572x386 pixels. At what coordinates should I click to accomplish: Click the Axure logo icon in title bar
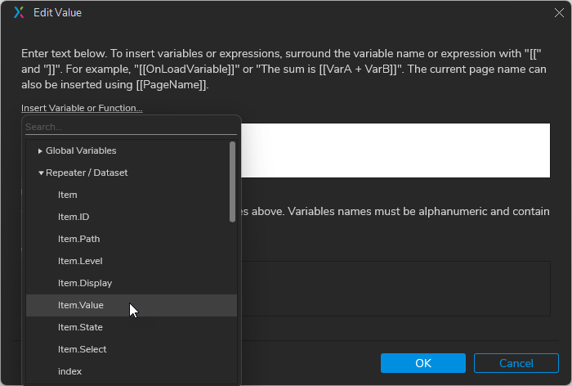pyautogui.click(x=19, y=12)
